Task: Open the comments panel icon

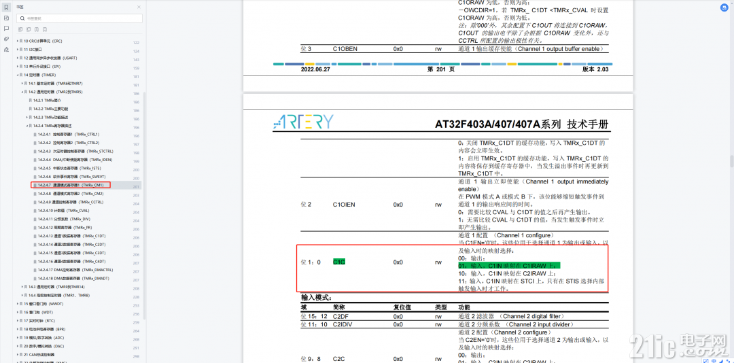Action: pyautogui.click(x=6, y=28)
